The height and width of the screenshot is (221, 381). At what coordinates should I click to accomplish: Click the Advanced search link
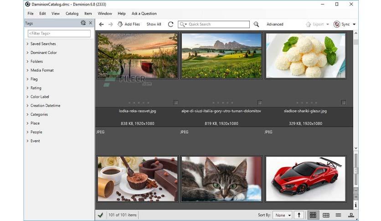point(275,24)
